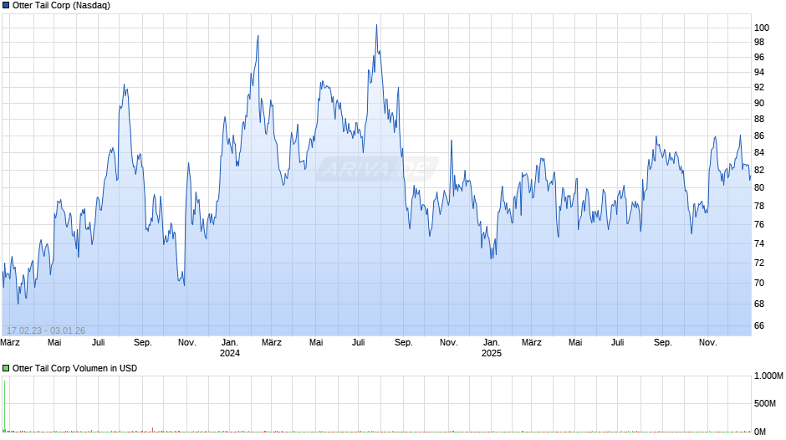The height and width of the screenshot is (440, 786).
Task: Select the 'Otter Tail Corp Volumen in USD' label
Action: tap(74, 368)
